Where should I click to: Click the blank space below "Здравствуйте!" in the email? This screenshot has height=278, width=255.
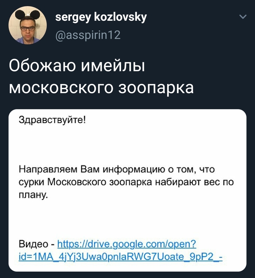pyautogui.click(x=127, y=144)
